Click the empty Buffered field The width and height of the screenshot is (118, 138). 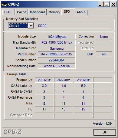(104, 48)
